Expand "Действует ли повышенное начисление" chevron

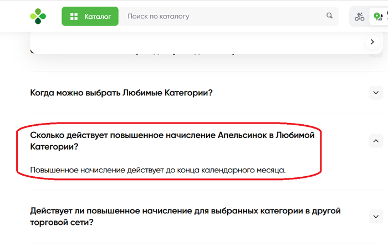(376, 216)
